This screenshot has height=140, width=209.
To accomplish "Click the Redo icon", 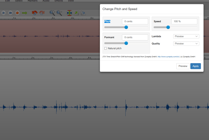I will coord(42,13).
